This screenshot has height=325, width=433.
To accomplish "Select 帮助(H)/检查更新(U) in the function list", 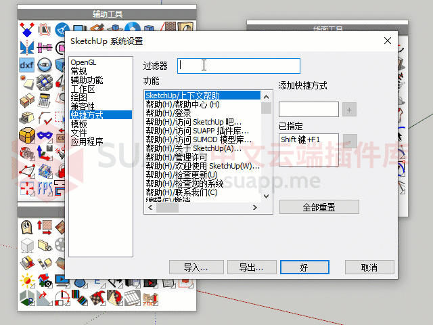I will pyautogui.click(x=181, y=175).
